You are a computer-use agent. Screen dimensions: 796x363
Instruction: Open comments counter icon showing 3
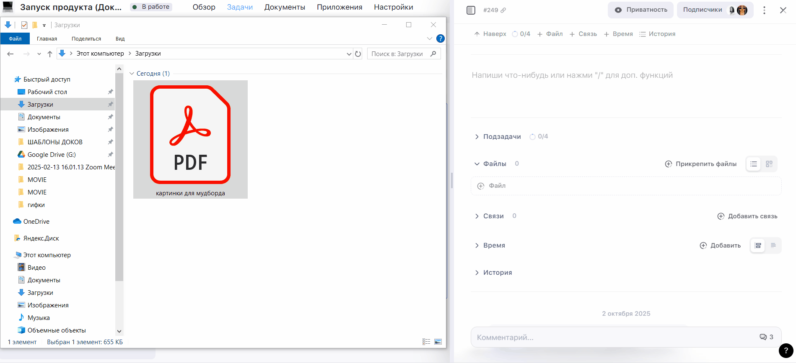point(766,337)
